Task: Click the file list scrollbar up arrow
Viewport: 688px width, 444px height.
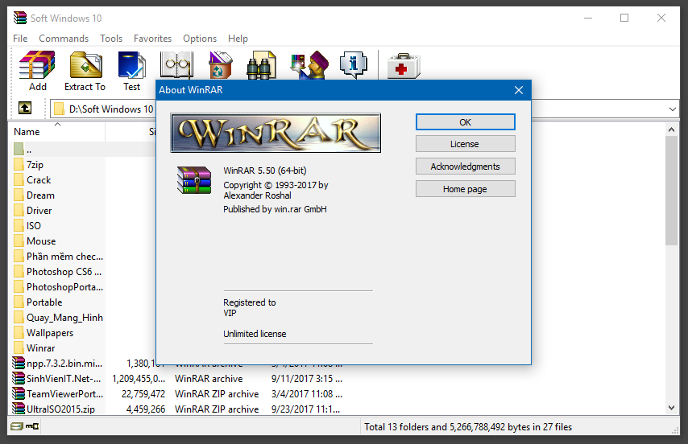Action: click(671, 129)
